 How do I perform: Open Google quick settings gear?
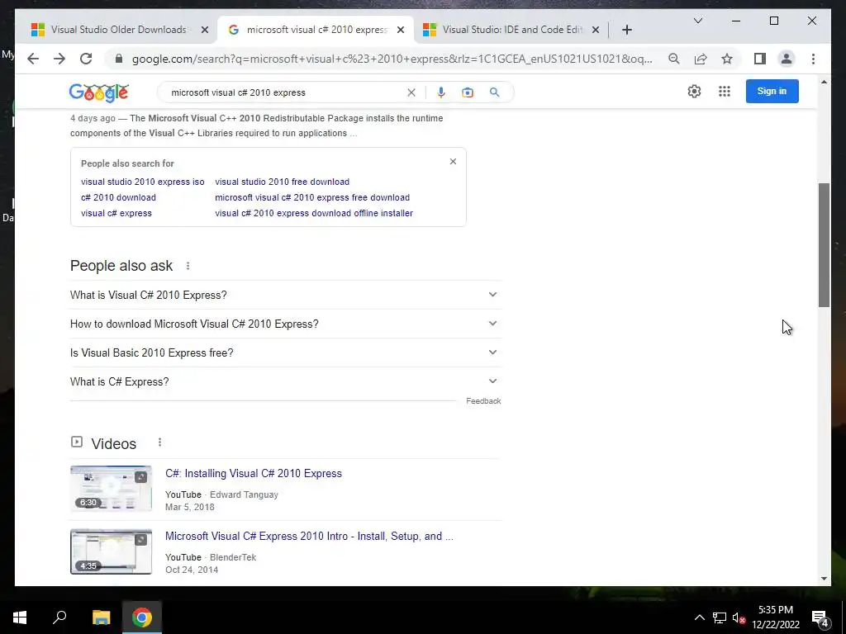(x=694, y=91)
